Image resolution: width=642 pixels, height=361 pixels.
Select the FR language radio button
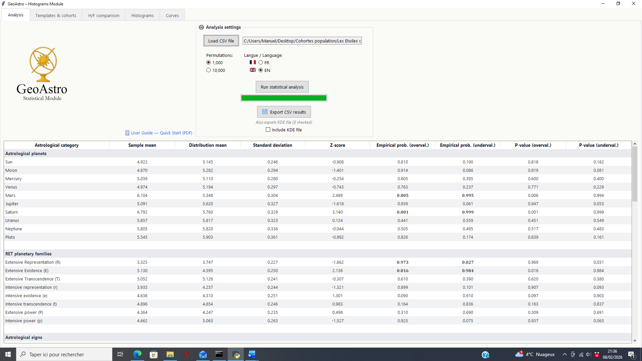pos(260,63)
